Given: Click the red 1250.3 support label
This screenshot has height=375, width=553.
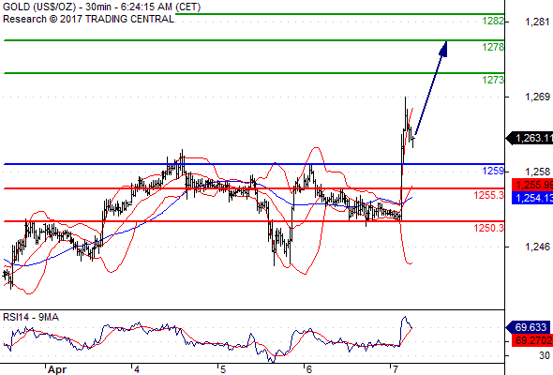Looking at the screenshot, I should (x=489, y=228).
